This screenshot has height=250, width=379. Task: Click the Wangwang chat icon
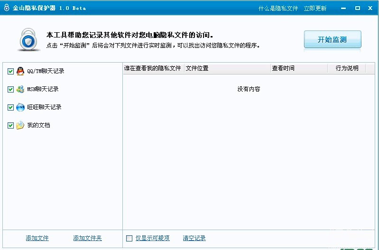point(20,107)
